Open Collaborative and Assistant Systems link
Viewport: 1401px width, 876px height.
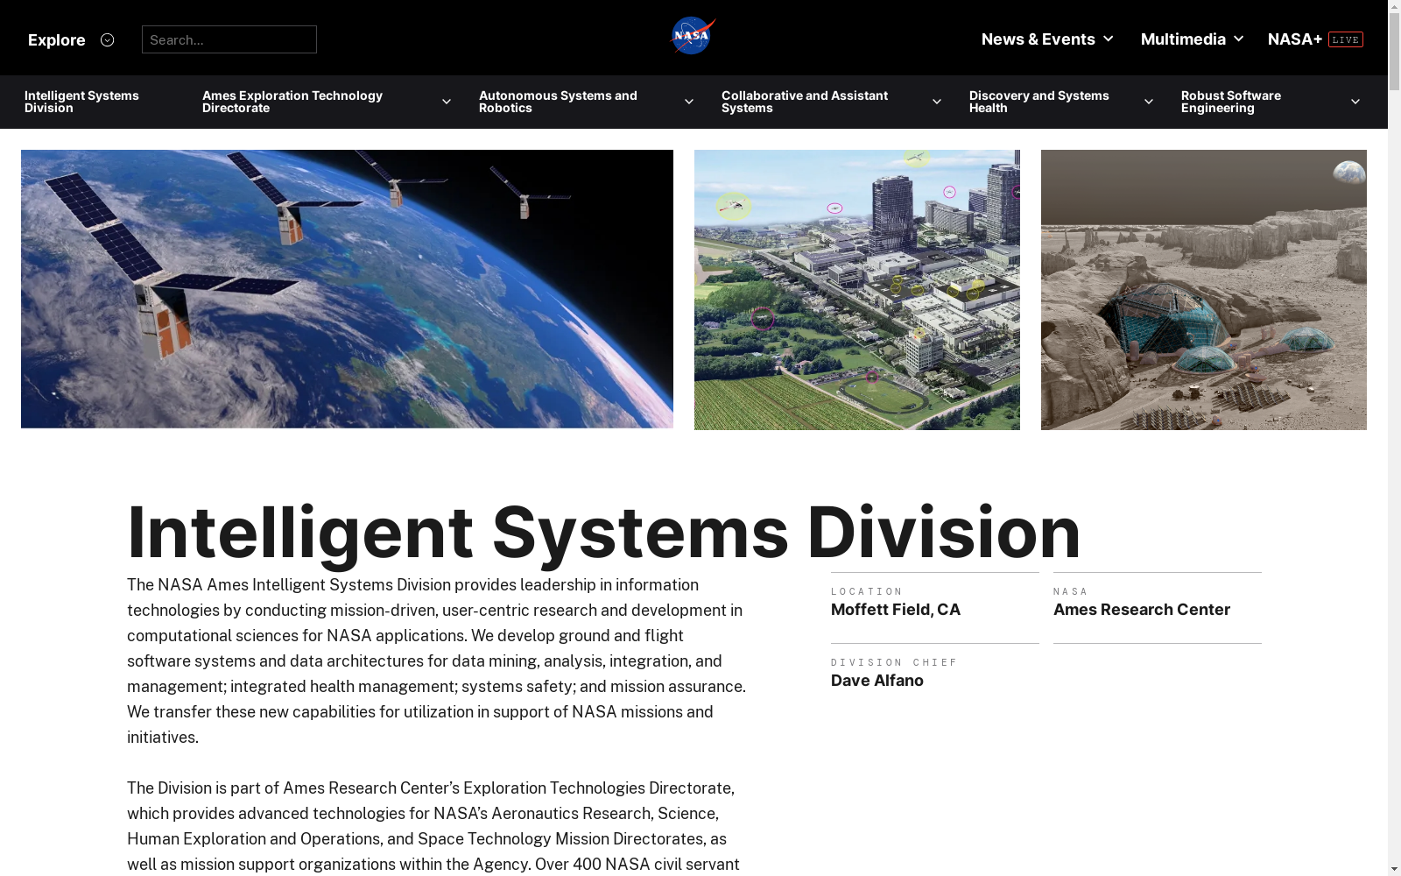tap(805, 102)
